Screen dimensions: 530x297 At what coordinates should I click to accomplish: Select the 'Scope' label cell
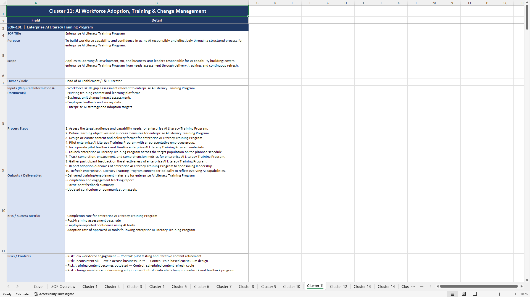(x=36, y=68)
